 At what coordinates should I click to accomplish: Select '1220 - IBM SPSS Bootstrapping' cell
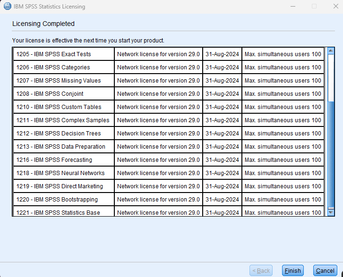pos(64,200)
